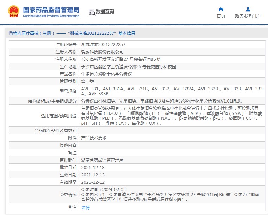This screenshot has height=215, width=268.
Task: Click the 有效期至 date 2026-12-12
Action: tap(93, 182)
